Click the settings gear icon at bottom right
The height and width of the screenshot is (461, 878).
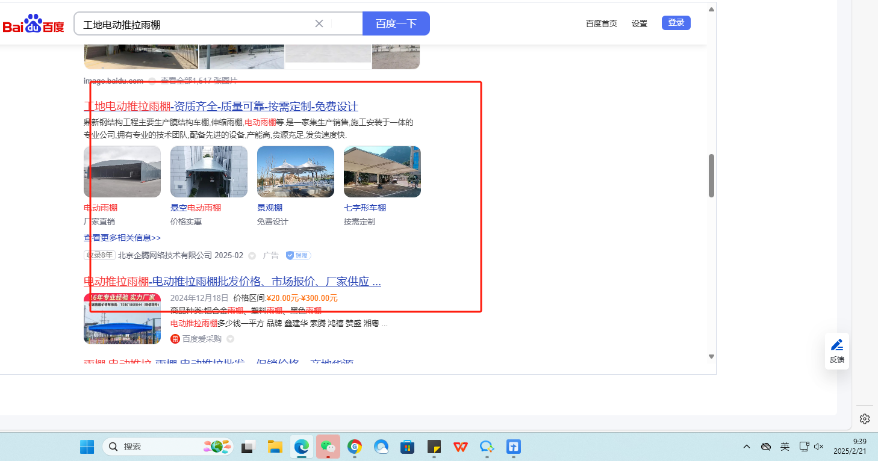point(864,419)
